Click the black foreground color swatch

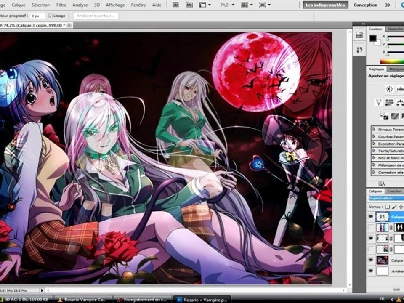(x=372, y=38)
